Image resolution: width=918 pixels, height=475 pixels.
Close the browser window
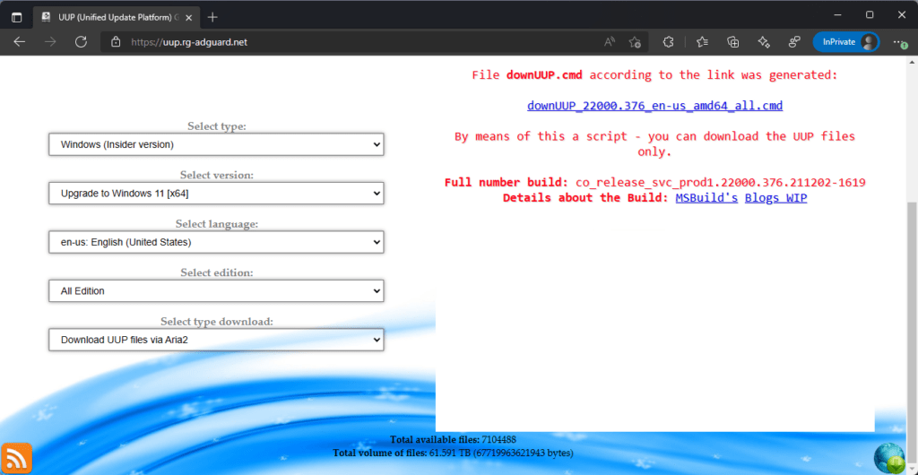click(900, 14)
